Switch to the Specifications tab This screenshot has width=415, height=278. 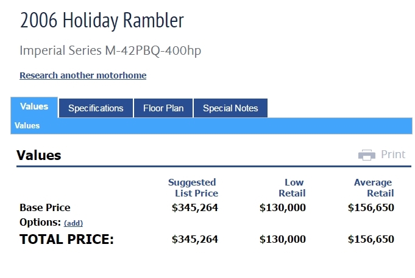click(x=96, y=108)
